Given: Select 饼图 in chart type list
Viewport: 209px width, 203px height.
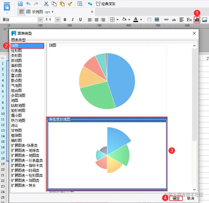Looking at the screenshot, I should (27, 46).
